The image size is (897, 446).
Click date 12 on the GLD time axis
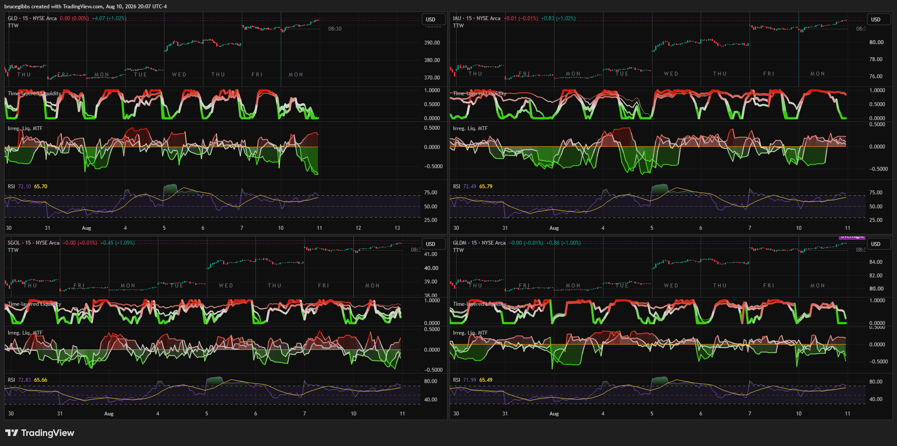(x=358, y=228)
